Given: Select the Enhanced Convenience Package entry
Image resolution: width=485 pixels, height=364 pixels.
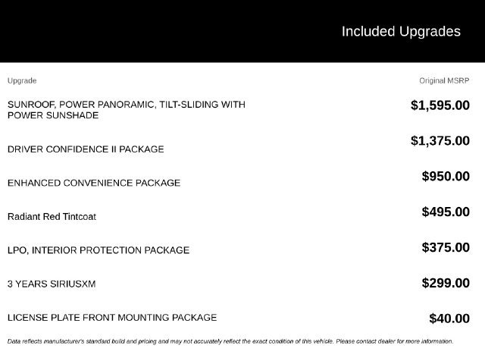Looking at the screenshot, I should 94,183.
